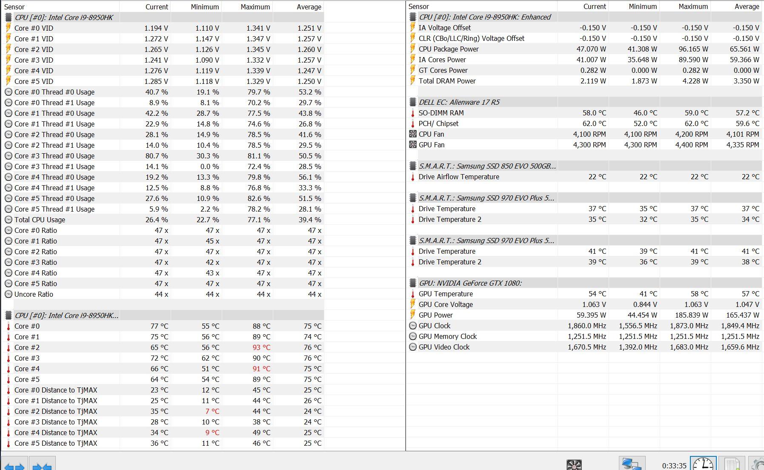Open the fan control icon in the bottom toolbar
The image size is (764, 470).
574,464
